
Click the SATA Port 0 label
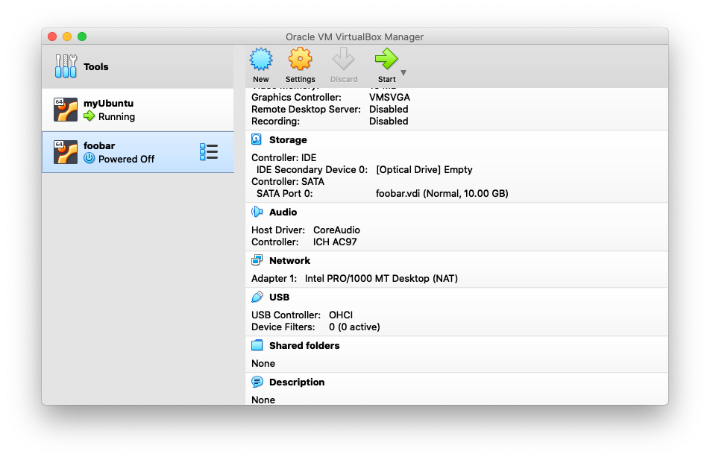coord(284,194)
